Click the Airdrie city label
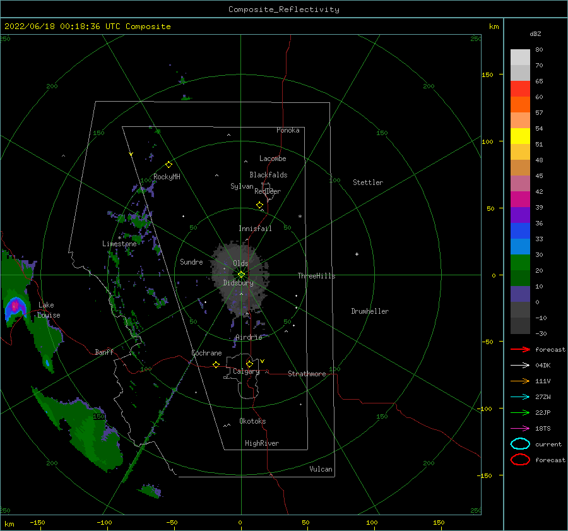 point(249,337)
